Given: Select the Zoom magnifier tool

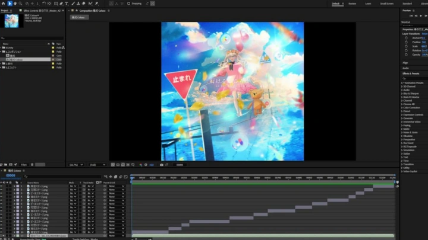Looking at the screenshot, I should (20, 4).
